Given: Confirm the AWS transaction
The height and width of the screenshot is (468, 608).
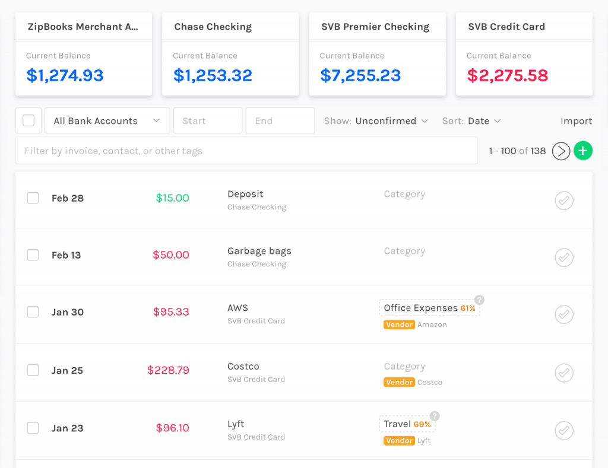Looking at the screenshot, I should pos(563,314).
